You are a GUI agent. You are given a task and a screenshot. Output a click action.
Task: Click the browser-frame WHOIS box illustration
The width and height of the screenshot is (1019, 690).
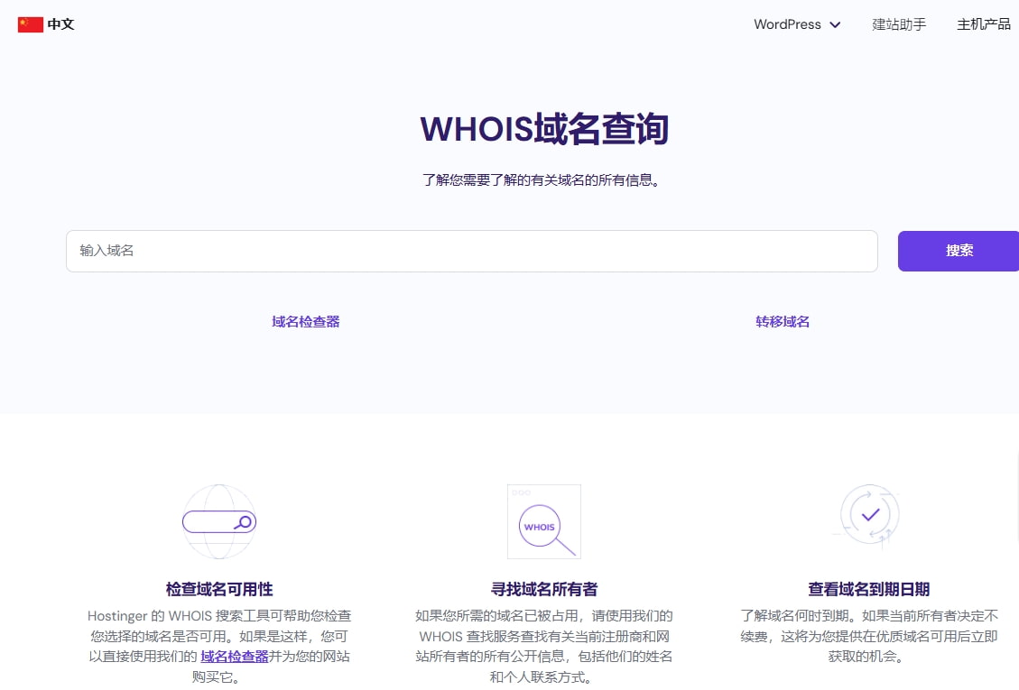coord(543,521)
